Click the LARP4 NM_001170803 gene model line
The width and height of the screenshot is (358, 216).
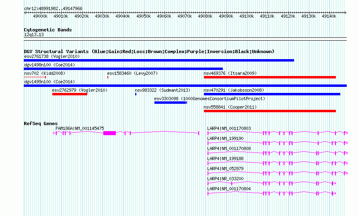pos(278,133)
